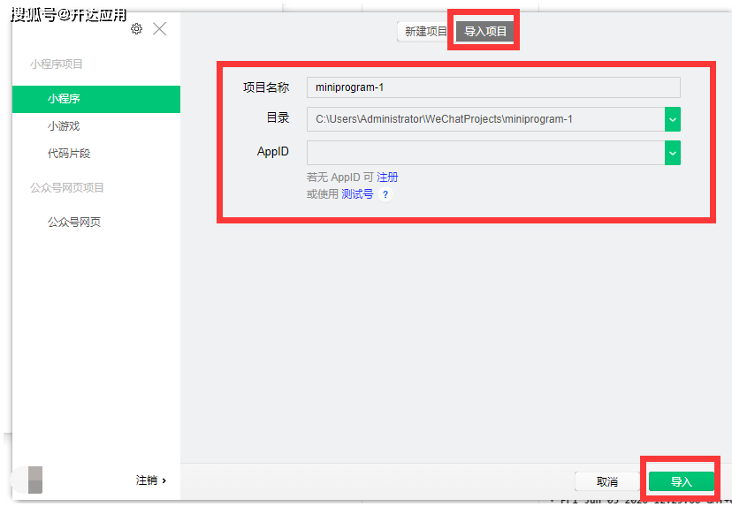Image resolution: width=732 pixels, height=514 pixels.
Task: Close the project dialog with the X icon
Action: 159,29
